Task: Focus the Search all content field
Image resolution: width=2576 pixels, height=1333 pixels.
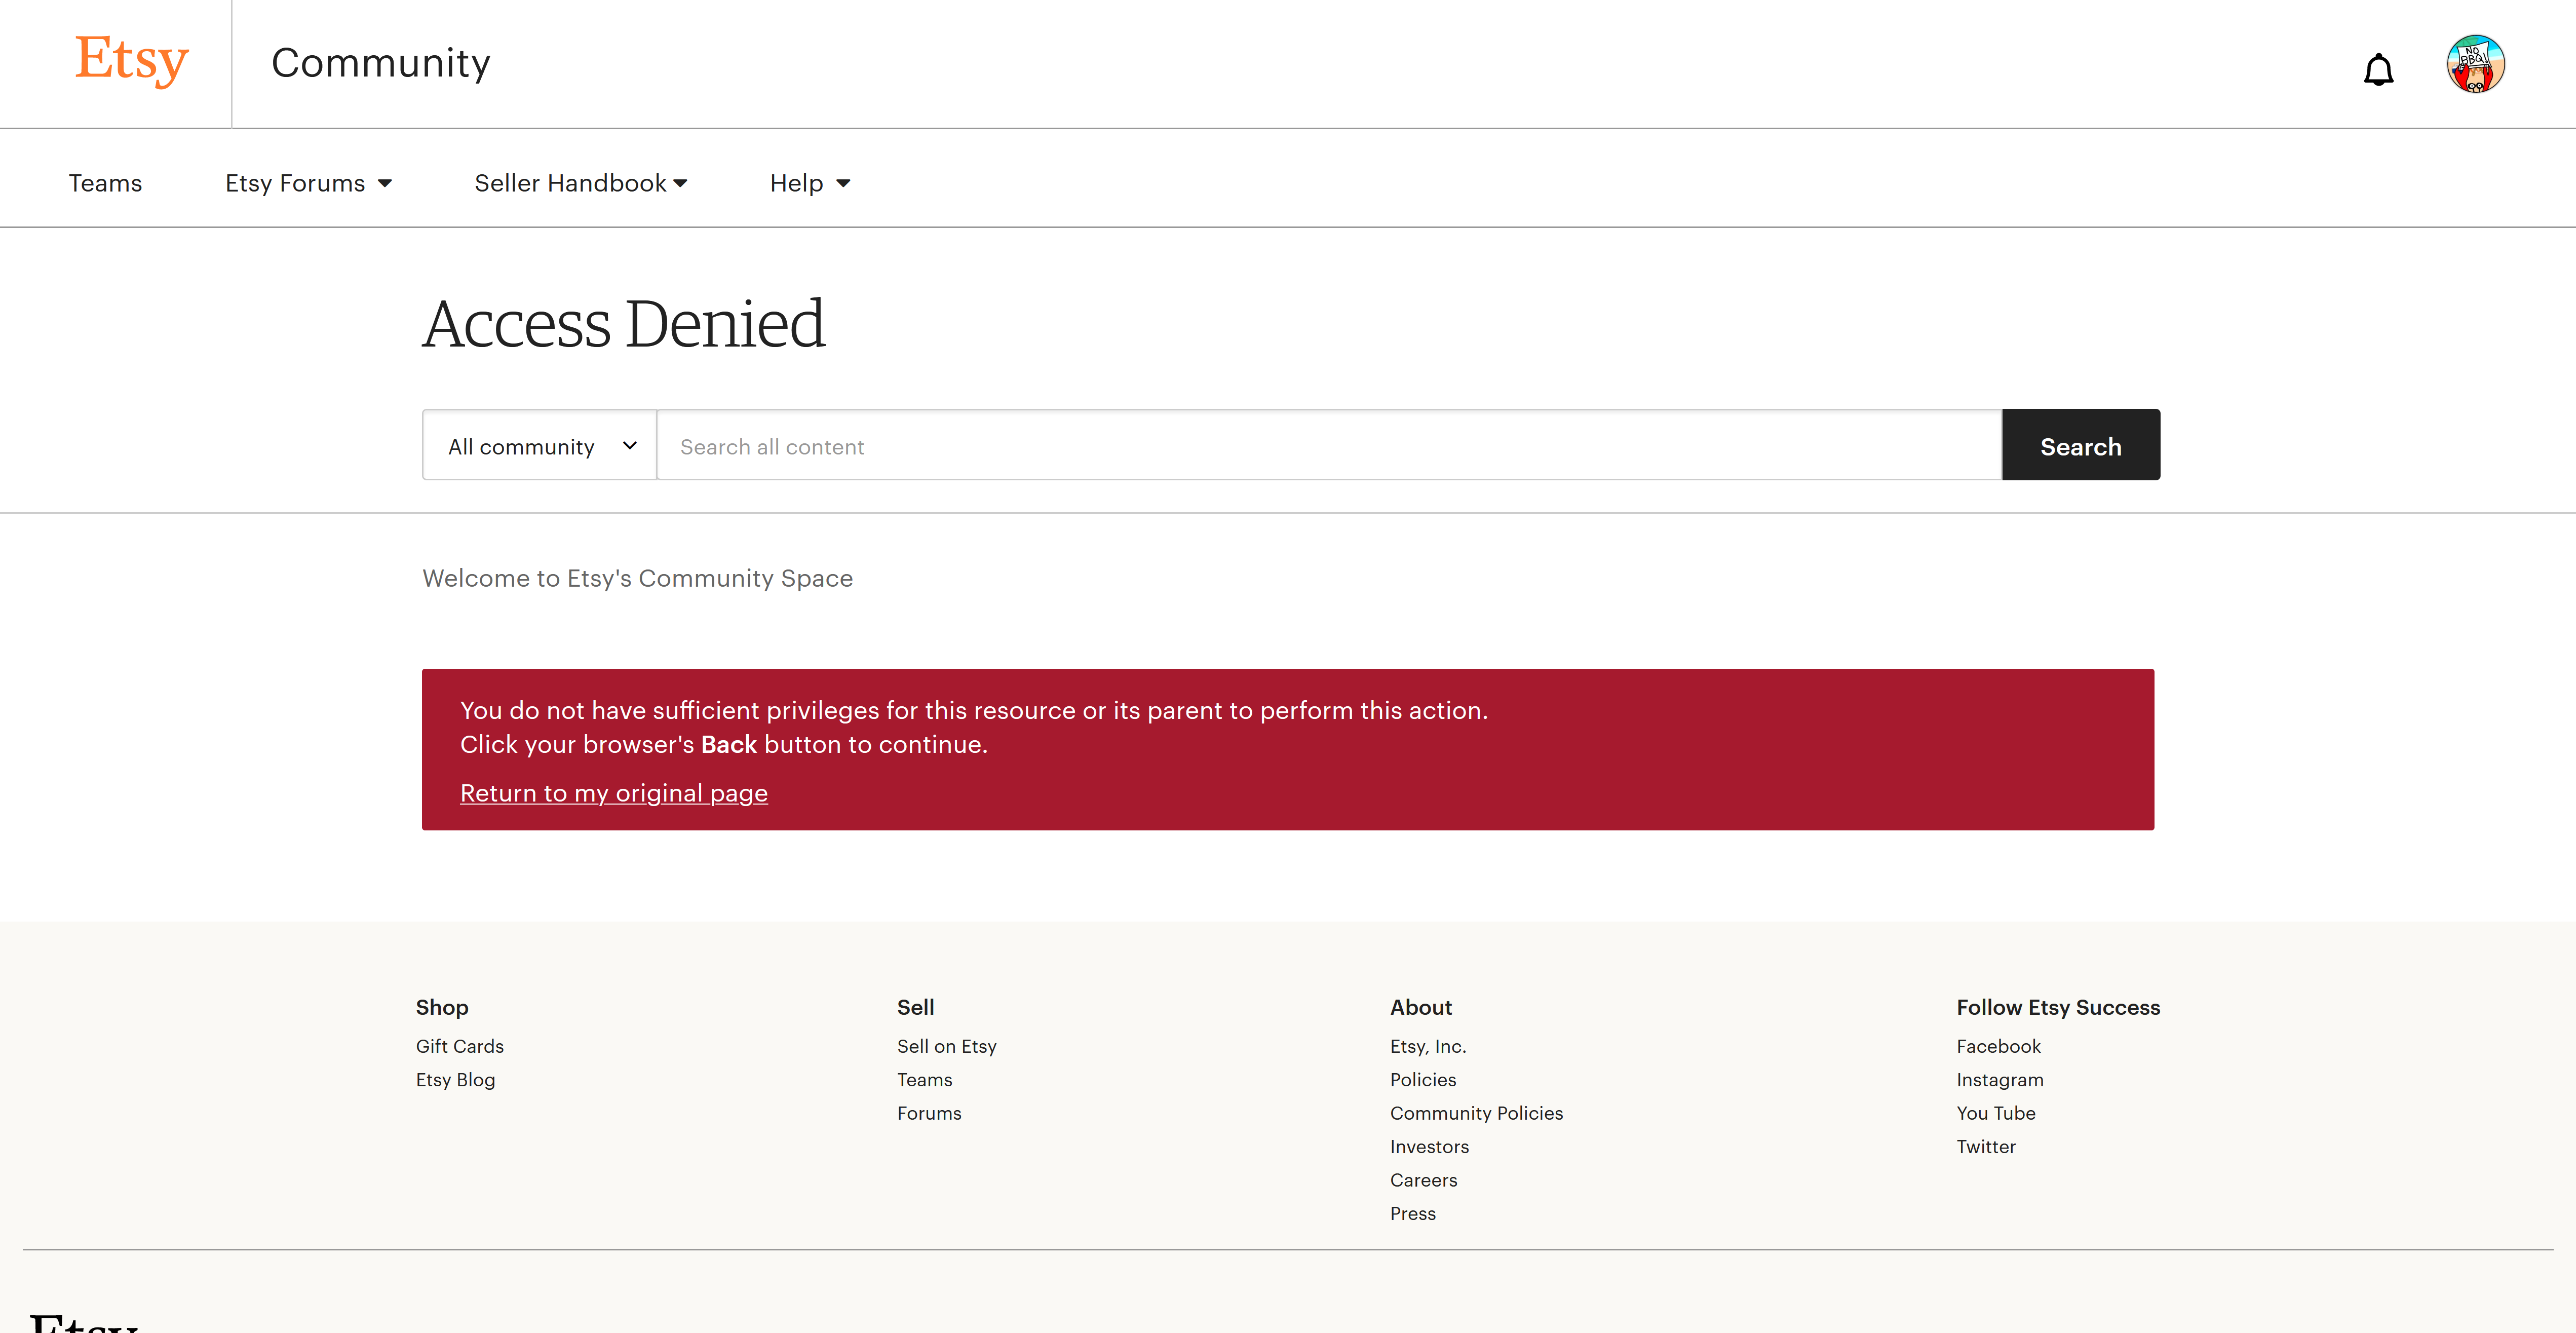Action: (x=1329, y=445)
